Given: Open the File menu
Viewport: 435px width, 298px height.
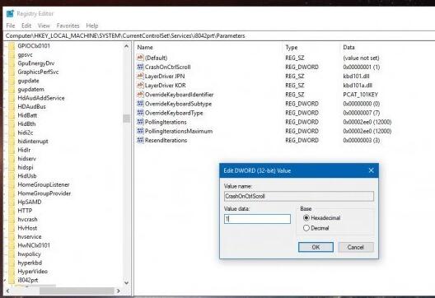Looking at the screenshot, I should (x=11, y=26).
